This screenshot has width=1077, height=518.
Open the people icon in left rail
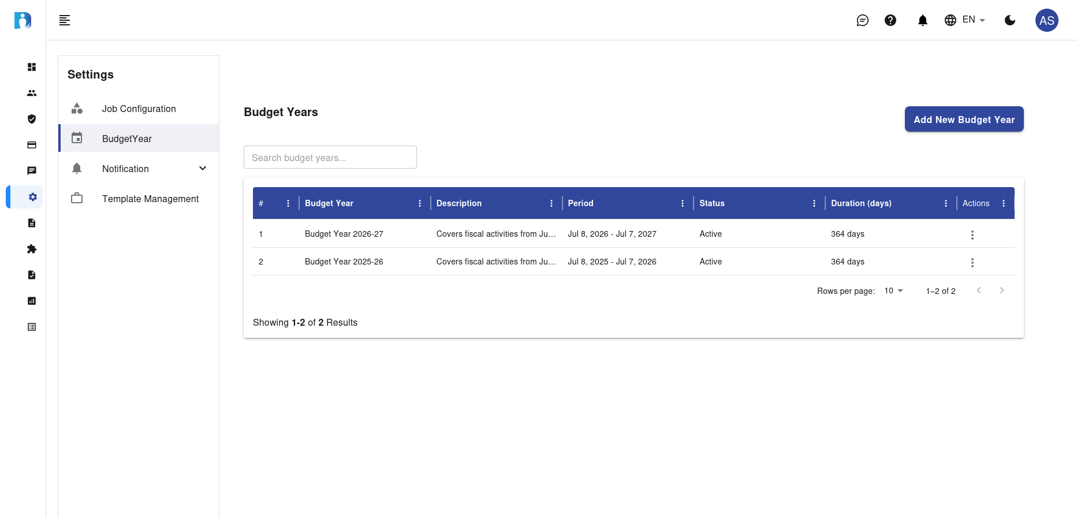click(x=32, y=93)
